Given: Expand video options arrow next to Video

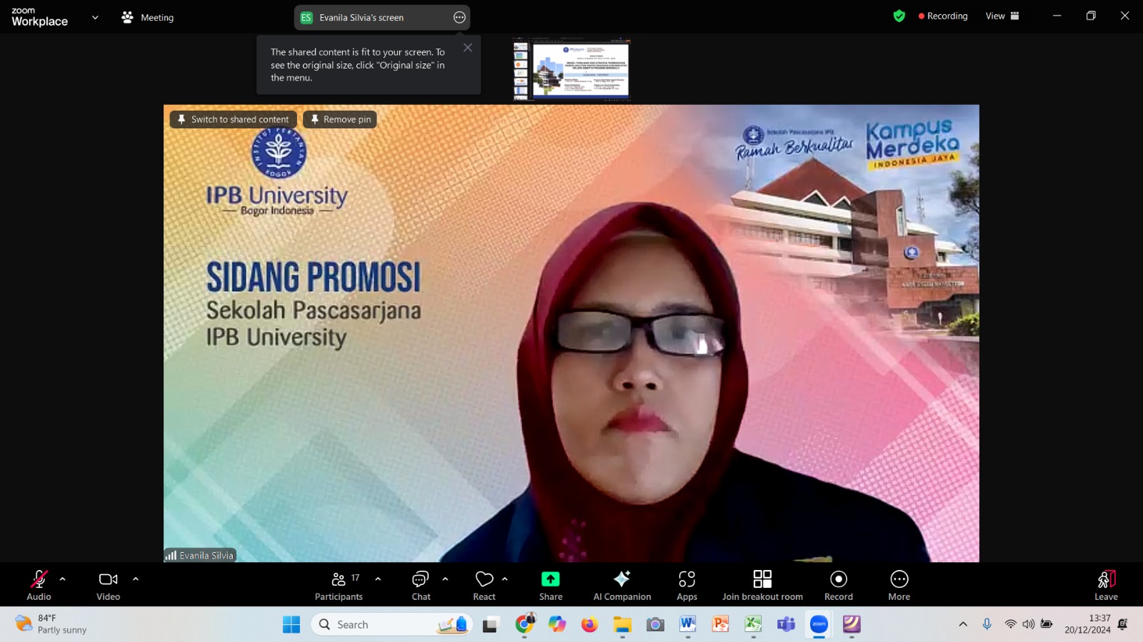Looking at the screenshot, I should 136,579.
